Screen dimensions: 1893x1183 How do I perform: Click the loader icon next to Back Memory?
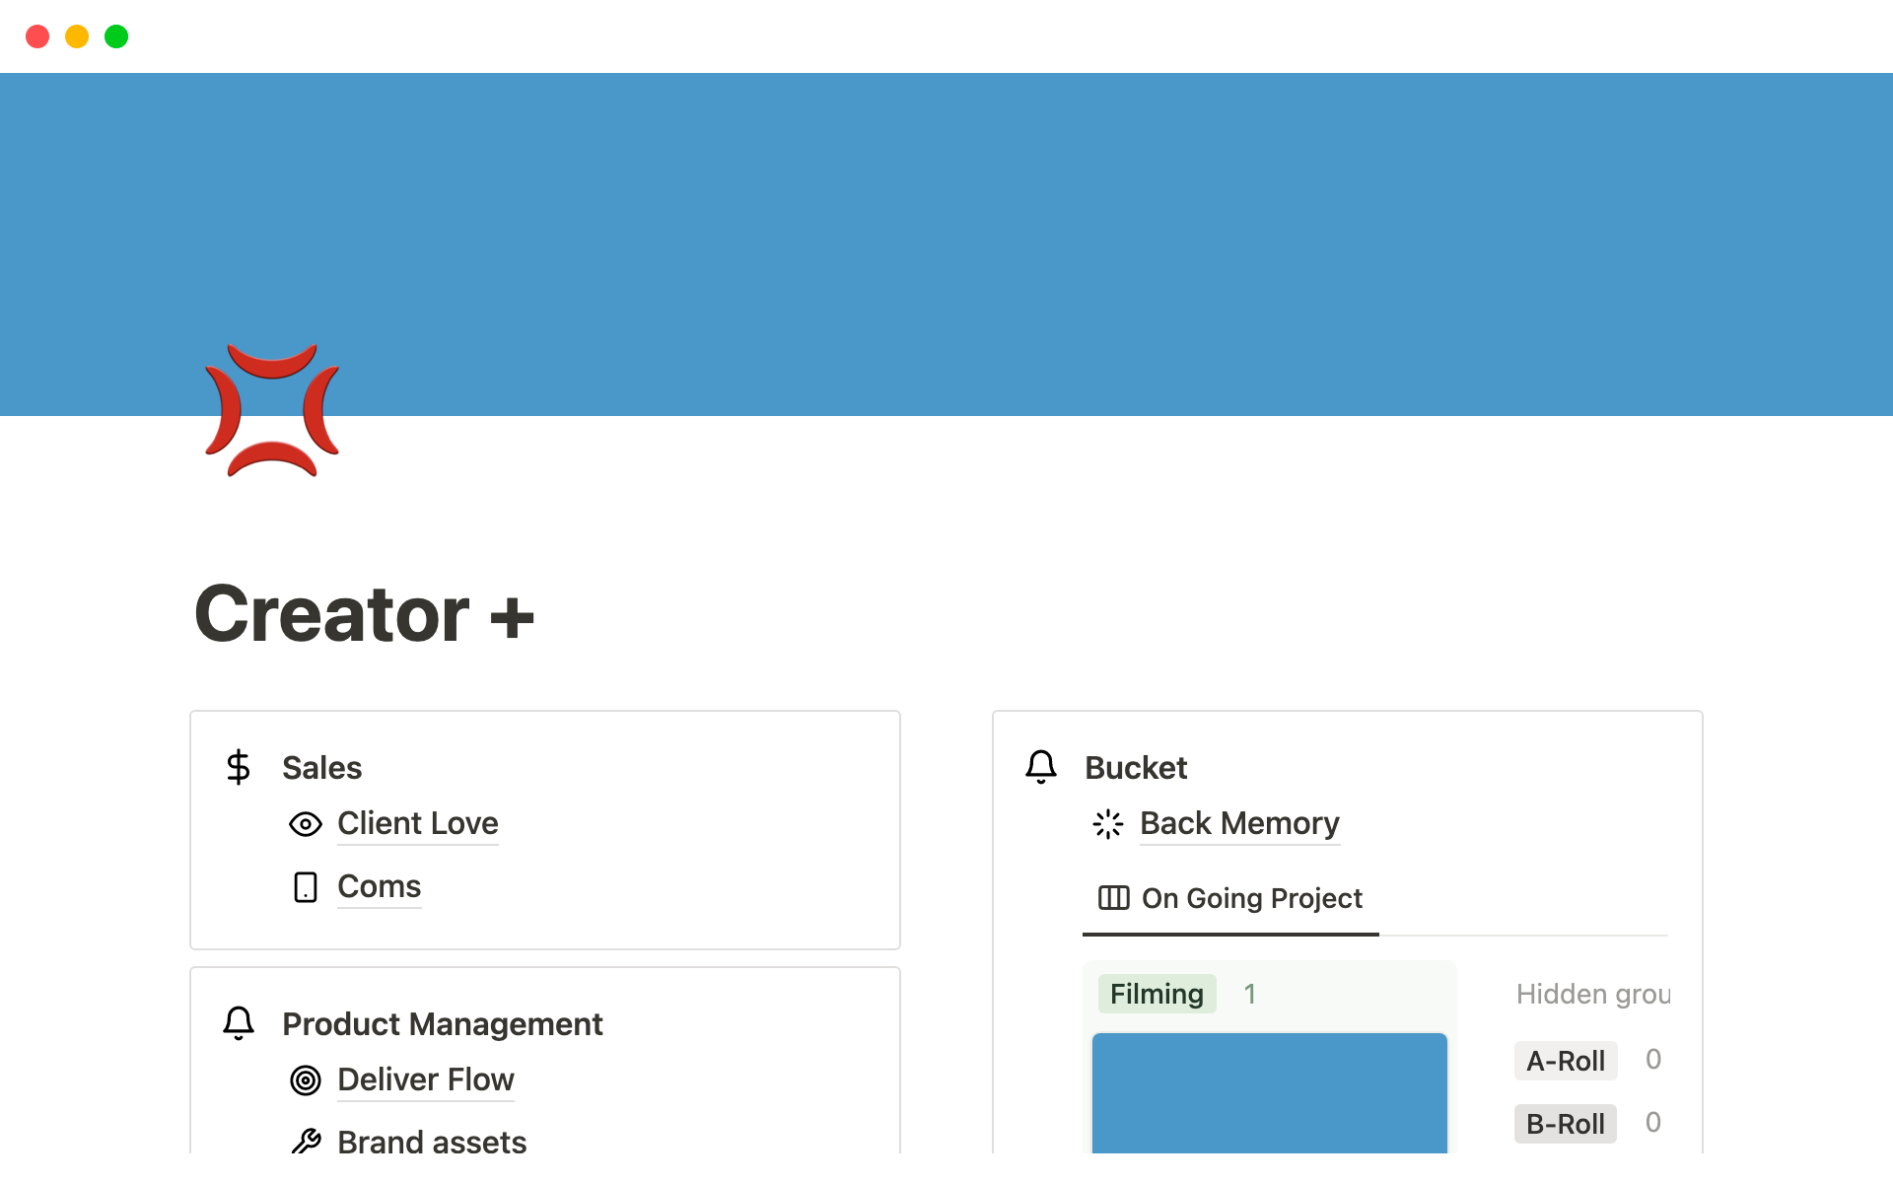point(1108,824)
